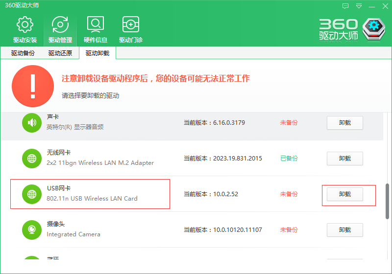This screenshot has width=392, height=274.
Task: Click the 未备份 status of USB网卡
Action: [289, 194]
